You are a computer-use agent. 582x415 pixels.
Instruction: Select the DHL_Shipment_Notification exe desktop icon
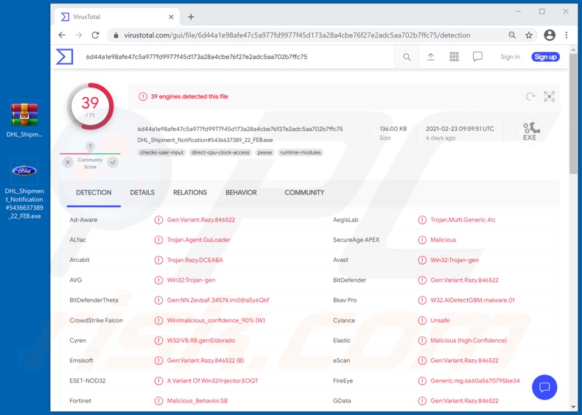pos(24,189)
